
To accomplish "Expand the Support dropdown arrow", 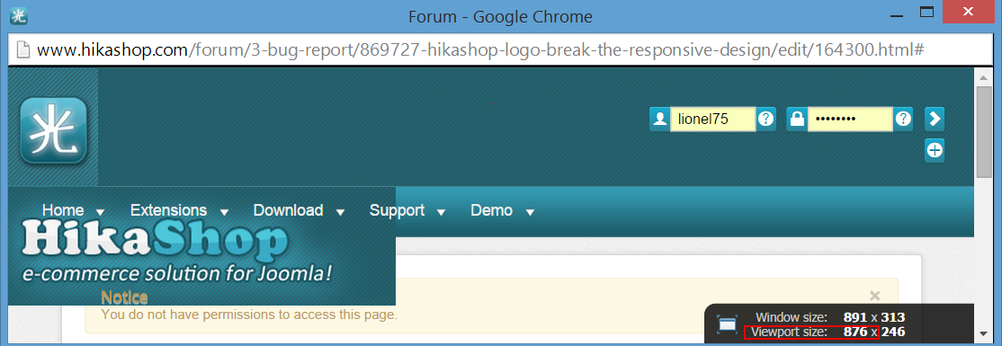I will tap(442, 213).
